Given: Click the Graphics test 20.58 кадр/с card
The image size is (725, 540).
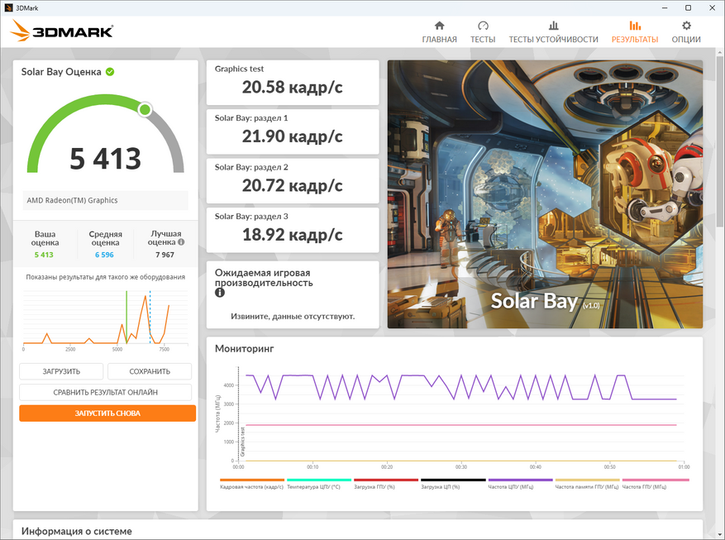Looking at the screenshot, I should tap(293, 83).
